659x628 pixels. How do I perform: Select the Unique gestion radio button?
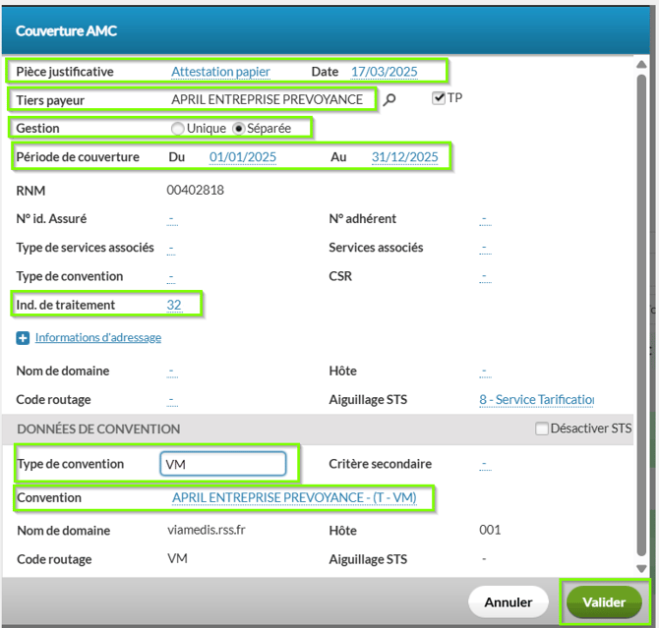pyautogui.click(x=177, y=129)
